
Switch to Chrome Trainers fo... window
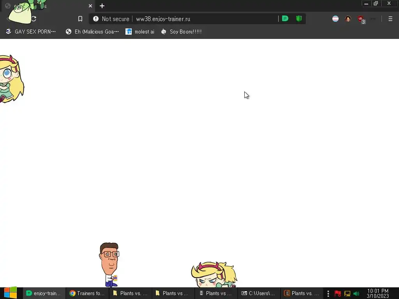coord(87,293)
